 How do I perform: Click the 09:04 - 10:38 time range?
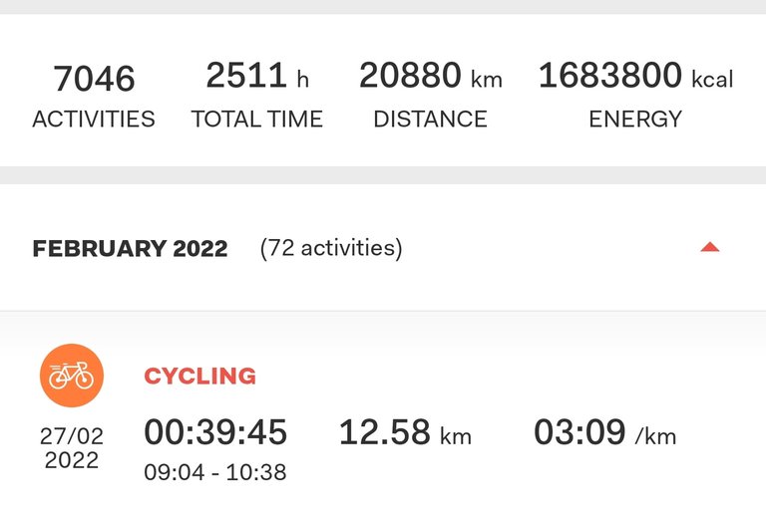[215, 472]
